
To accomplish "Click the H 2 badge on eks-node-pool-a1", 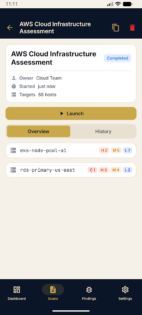I will (104, 150).
